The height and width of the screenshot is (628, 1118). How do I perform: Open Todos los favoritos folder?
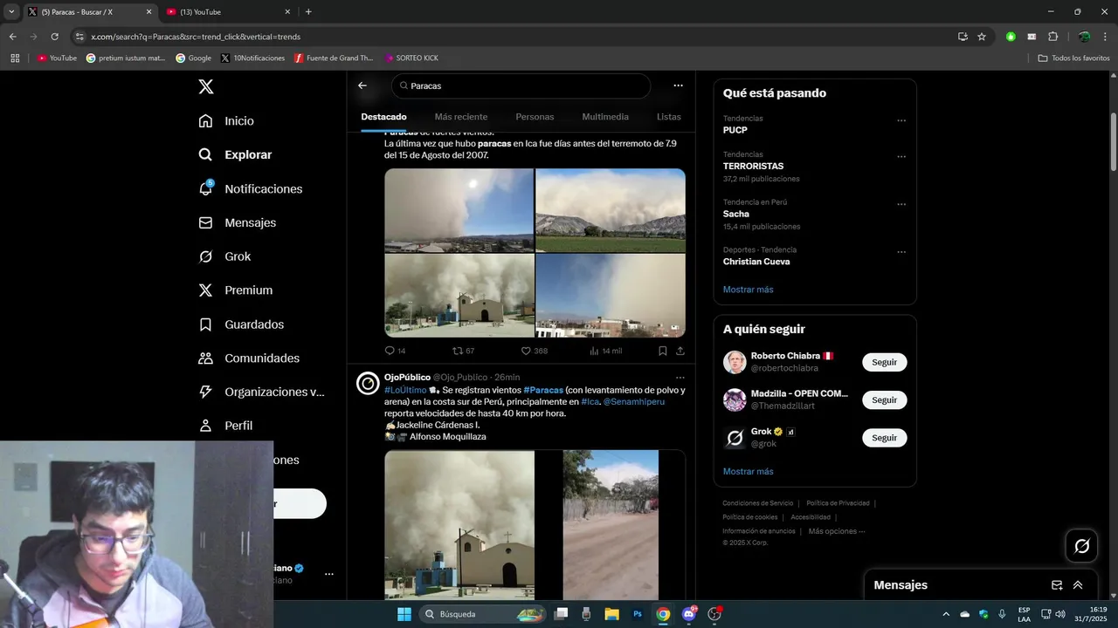(1073, 58)
